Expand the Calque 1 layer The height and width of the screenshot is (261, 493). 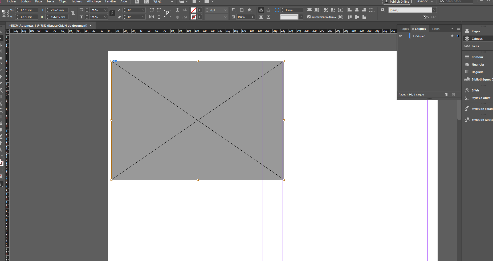pyautogui.click(x=413, y=36)
